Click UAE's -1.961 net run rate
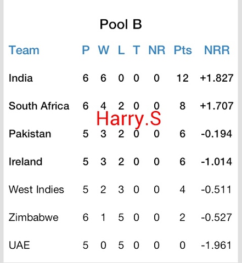Viewport: 242px width, 263px height. pos(216,245)
